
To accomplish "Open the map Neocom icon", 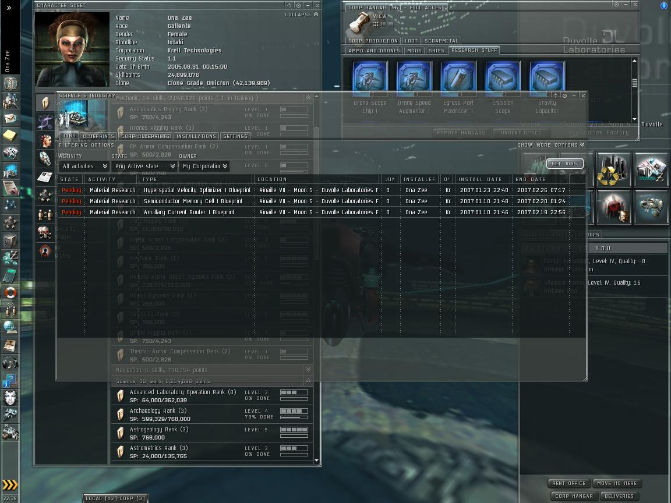I will [10, 206].
